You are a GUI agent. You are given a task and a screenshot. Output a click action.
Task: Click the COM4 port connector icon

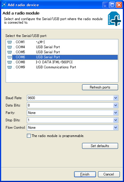coord(9,47)
